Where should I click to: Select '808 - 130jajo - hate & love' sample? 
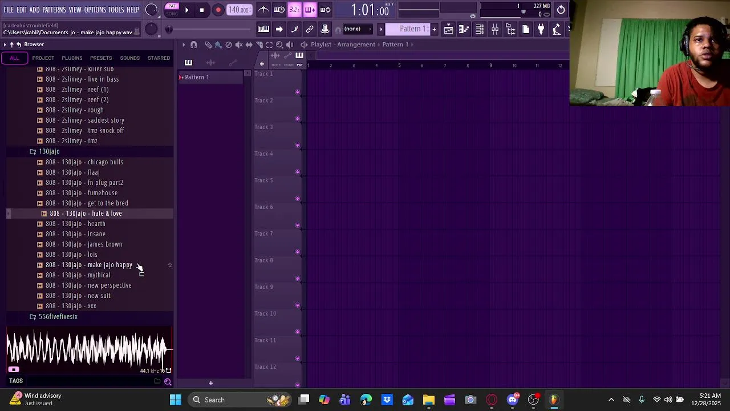(86, 213)
